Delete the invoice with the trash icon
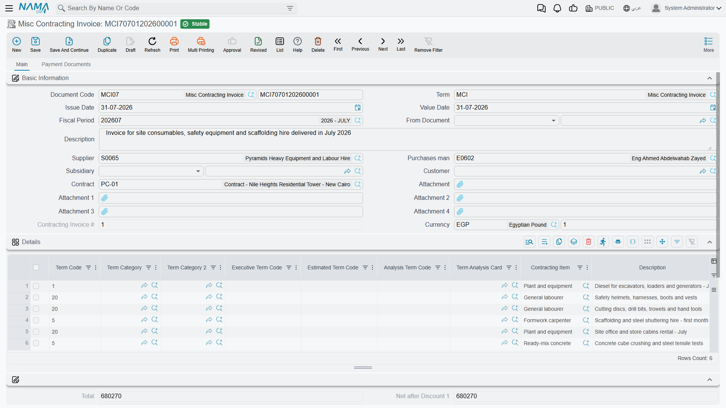The height and width of the screenshot is (408, 726). tap(318, 41)
